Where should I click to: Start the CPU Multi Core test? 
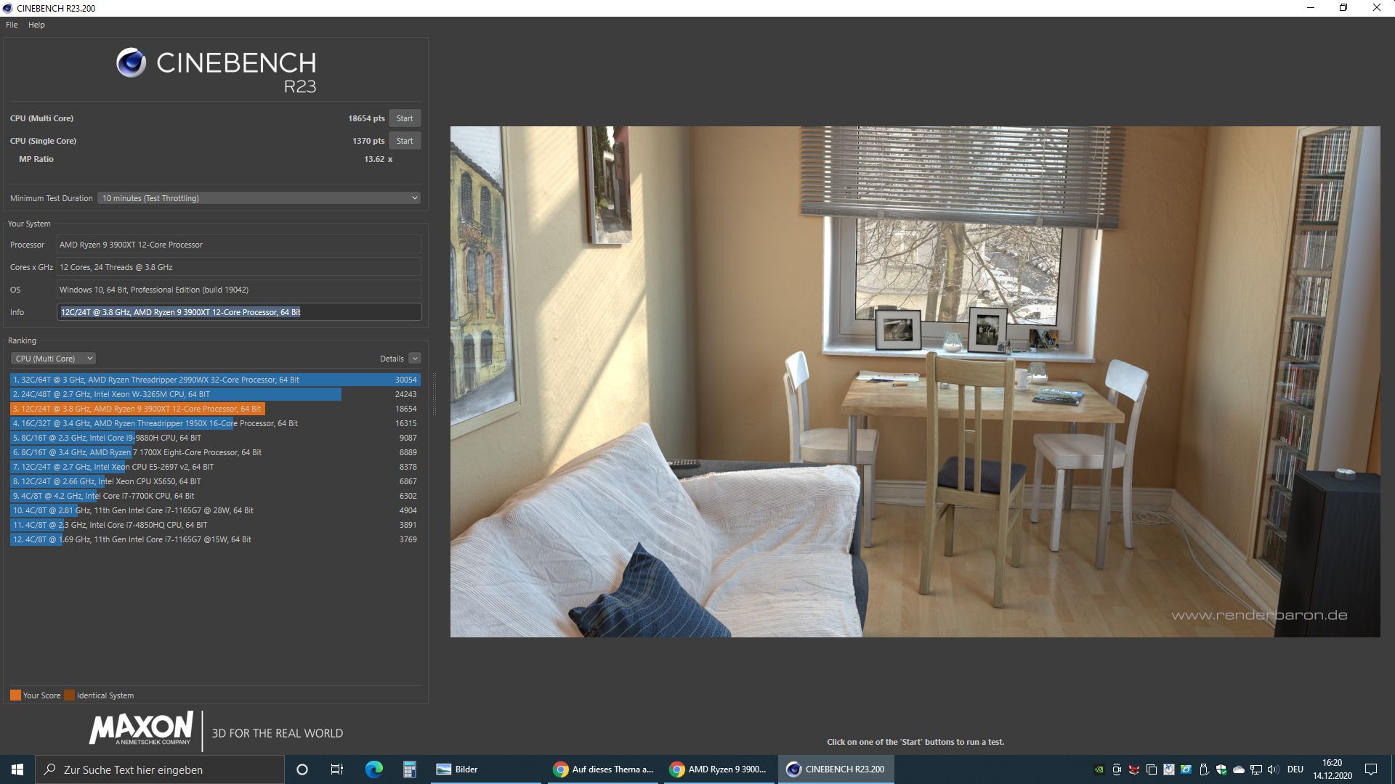click(405, 118)
